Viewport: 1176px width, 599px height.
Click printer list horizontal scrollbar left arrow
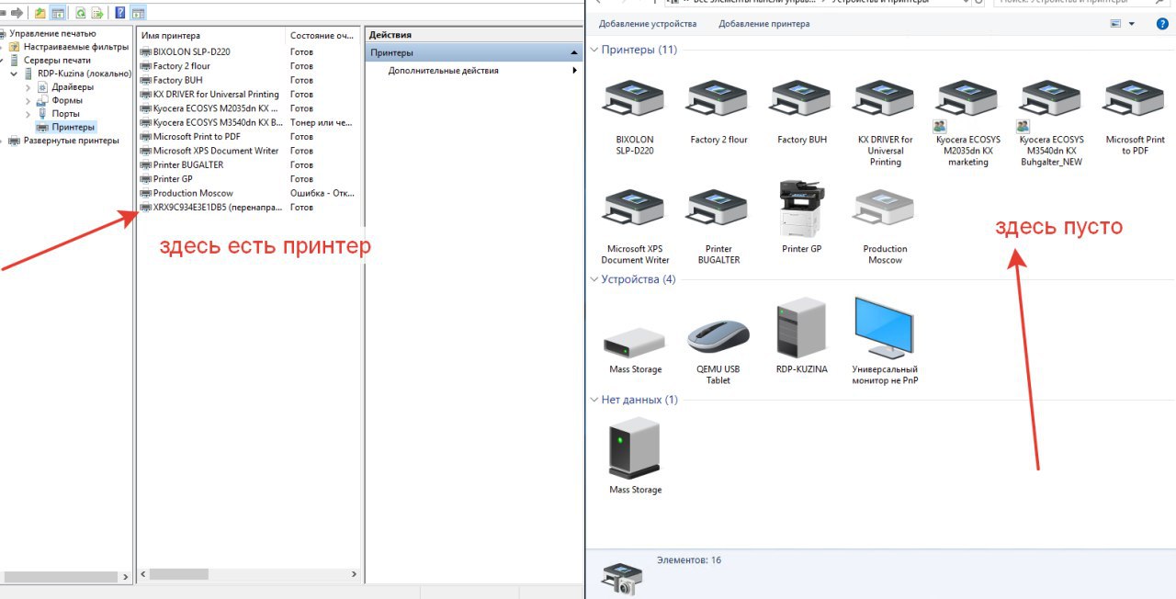[x=142, y=574]
